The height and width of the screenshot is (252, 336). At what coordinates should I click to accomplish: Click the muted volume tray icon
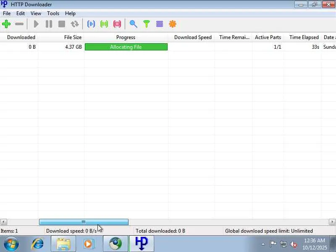294,244
